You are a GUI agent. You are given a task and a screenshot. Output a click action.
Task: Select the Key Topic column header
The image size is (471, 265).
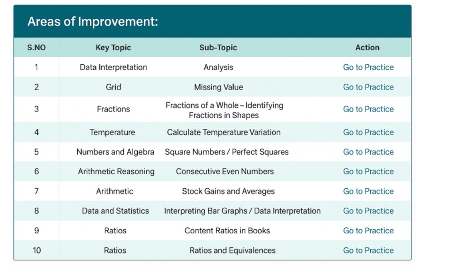[113, 47]
